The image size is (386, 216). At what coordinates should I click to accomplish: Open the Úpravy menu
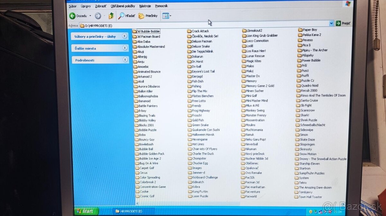[86, 6]
